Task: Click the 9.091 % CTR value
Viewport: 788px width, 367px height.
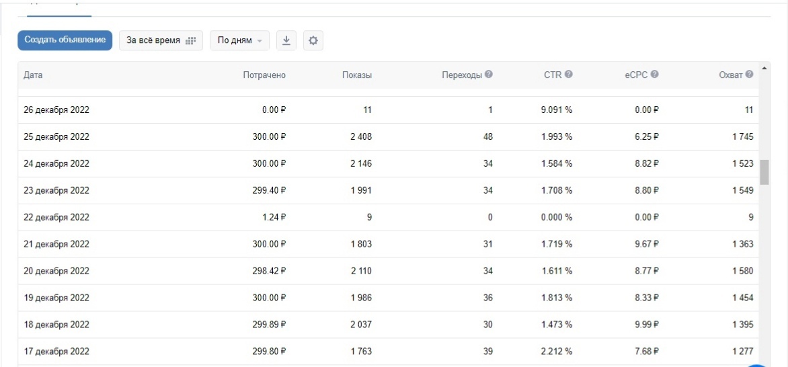Action: tap(556, 110)
